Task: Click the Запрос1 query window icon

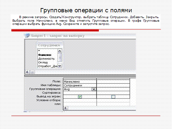Action: 27,36
